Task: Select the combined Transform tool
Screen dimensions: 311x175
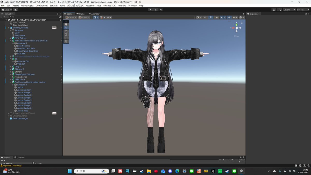Action: coord(66,41)
